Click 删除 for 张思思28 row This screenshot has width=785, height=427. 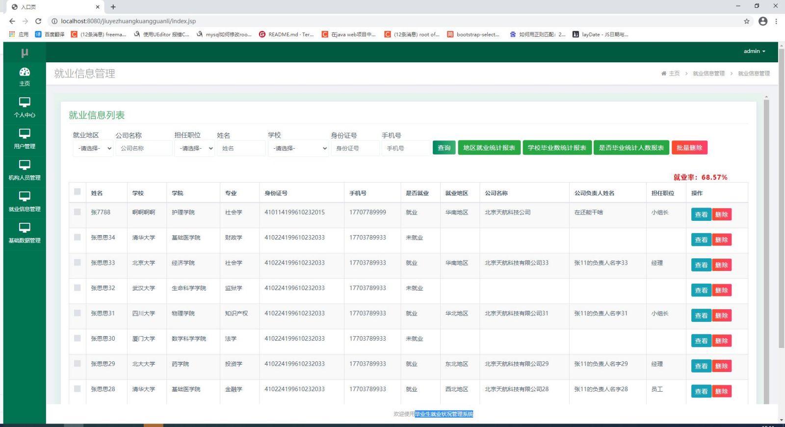tap(722, 391)
